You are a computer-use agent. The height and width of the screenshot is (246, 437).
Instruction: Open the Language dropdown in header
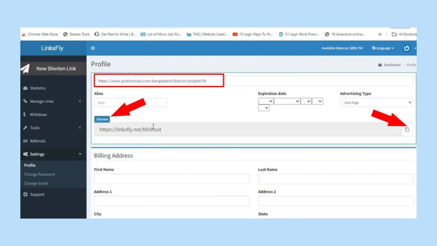(x=383, y=48)
